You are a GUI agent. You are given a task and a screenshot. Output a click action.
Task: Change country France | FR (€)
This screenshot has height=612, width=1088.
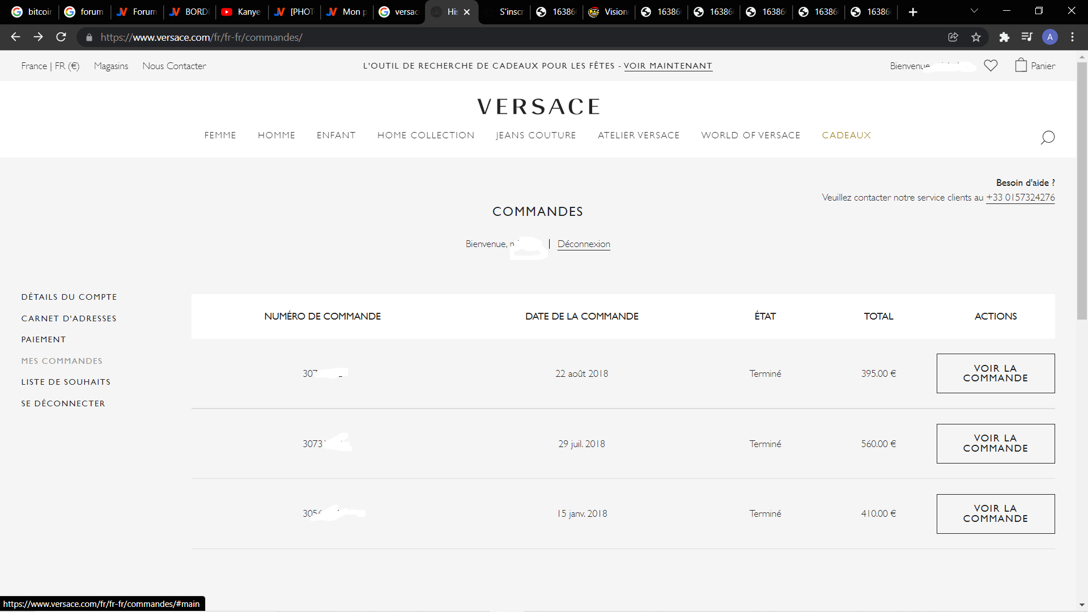[x=50, y=66]
